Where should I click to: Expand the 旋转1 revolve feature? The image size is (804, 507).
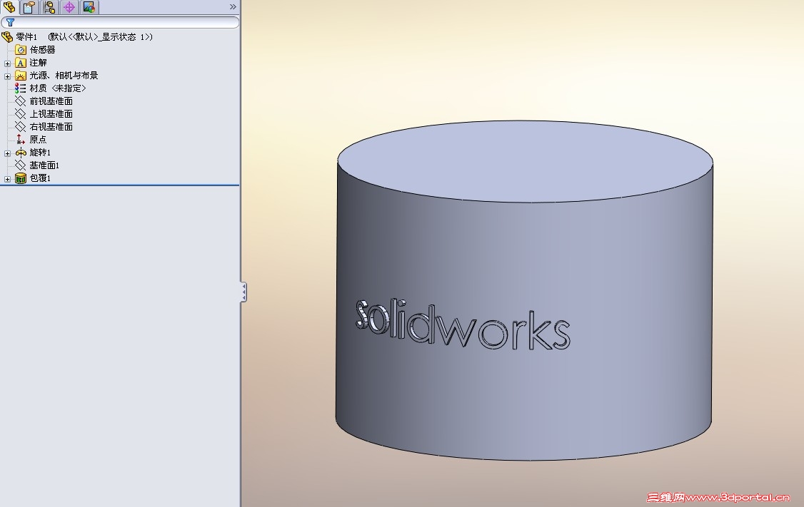point(7,153)
